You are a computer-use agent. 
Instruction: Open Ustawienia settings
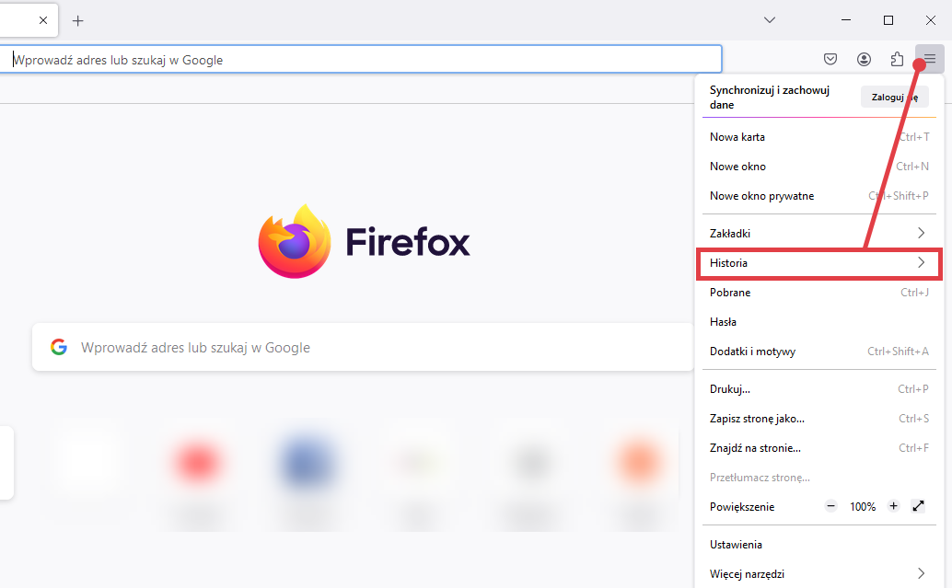click(819, 545)
